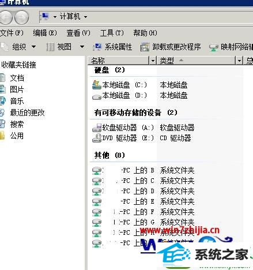Click the 搜索 favorites icon
This screenshot has width=253, height=270.
pos(2,124)
